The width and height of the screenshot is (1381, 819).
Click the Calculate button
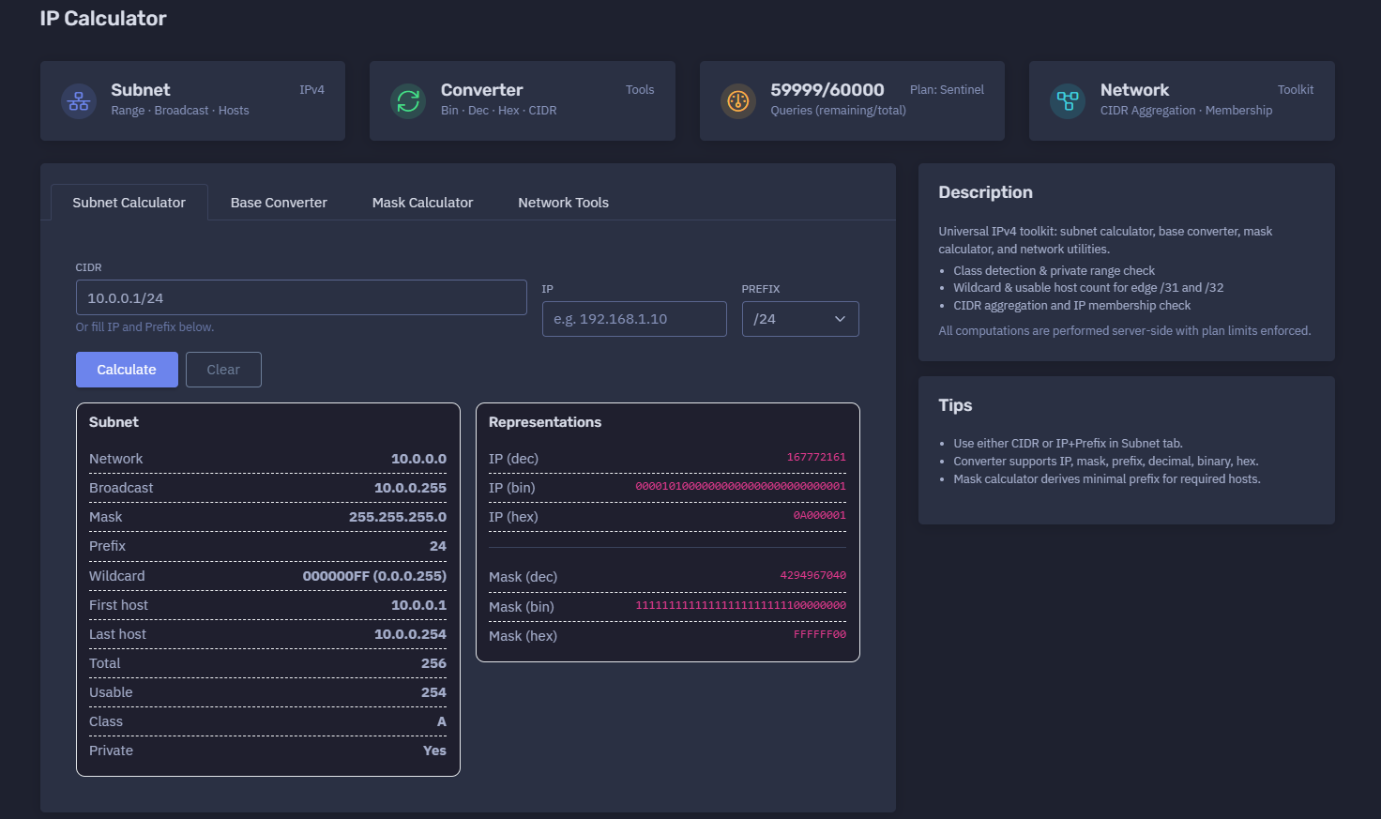coord(127,370)
